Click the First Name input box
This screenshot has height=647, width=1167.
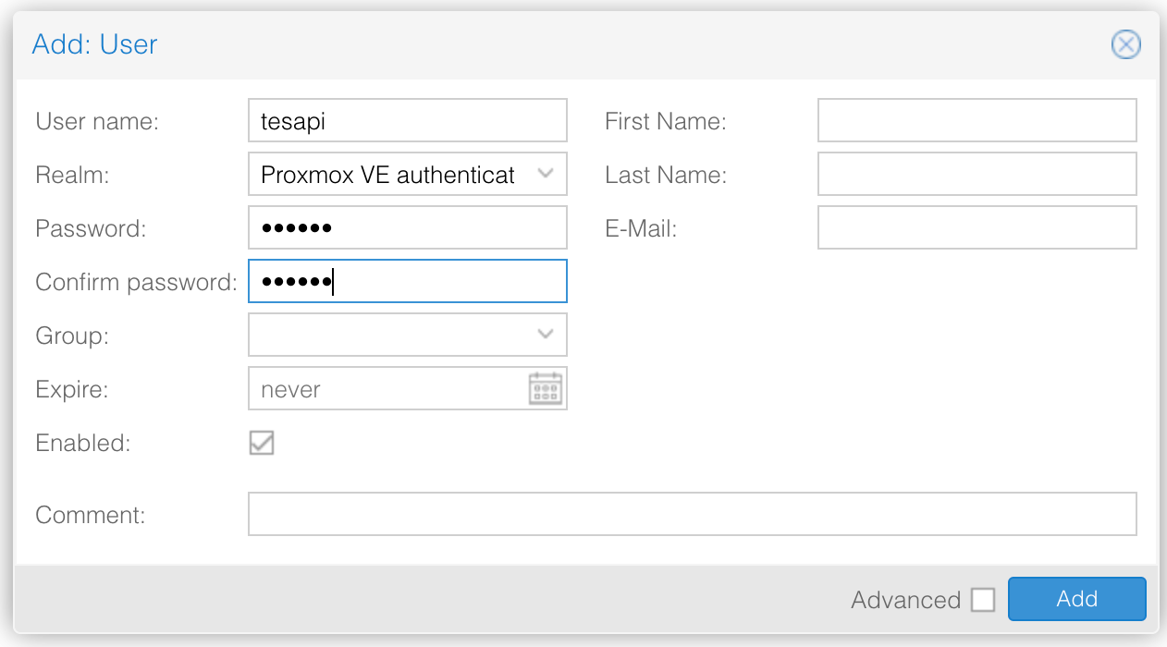pyautogui.click(x=977, y=121)
